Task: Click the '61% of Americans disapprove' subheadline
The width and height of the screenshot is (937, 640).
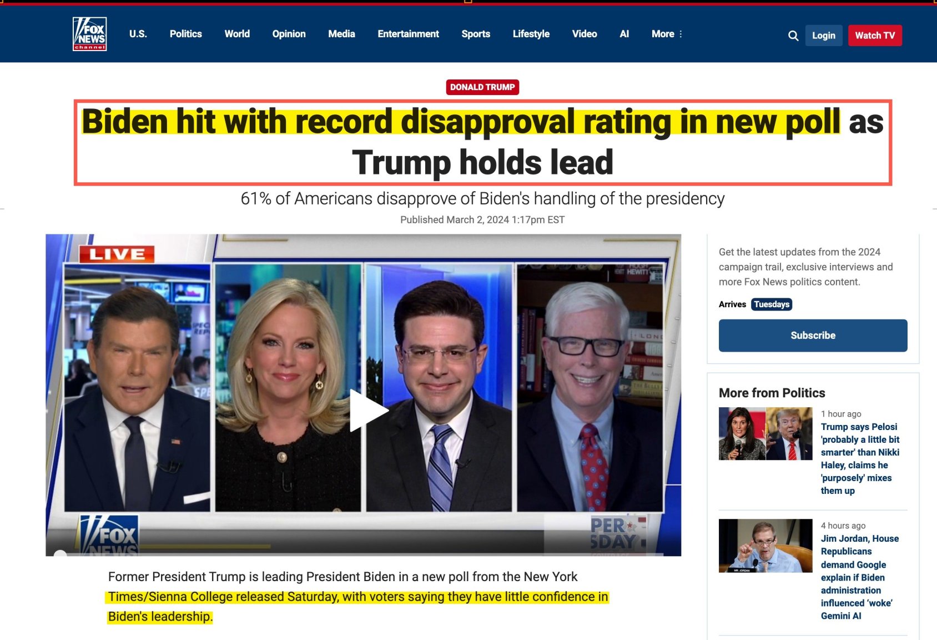Action: coord(482,198)
